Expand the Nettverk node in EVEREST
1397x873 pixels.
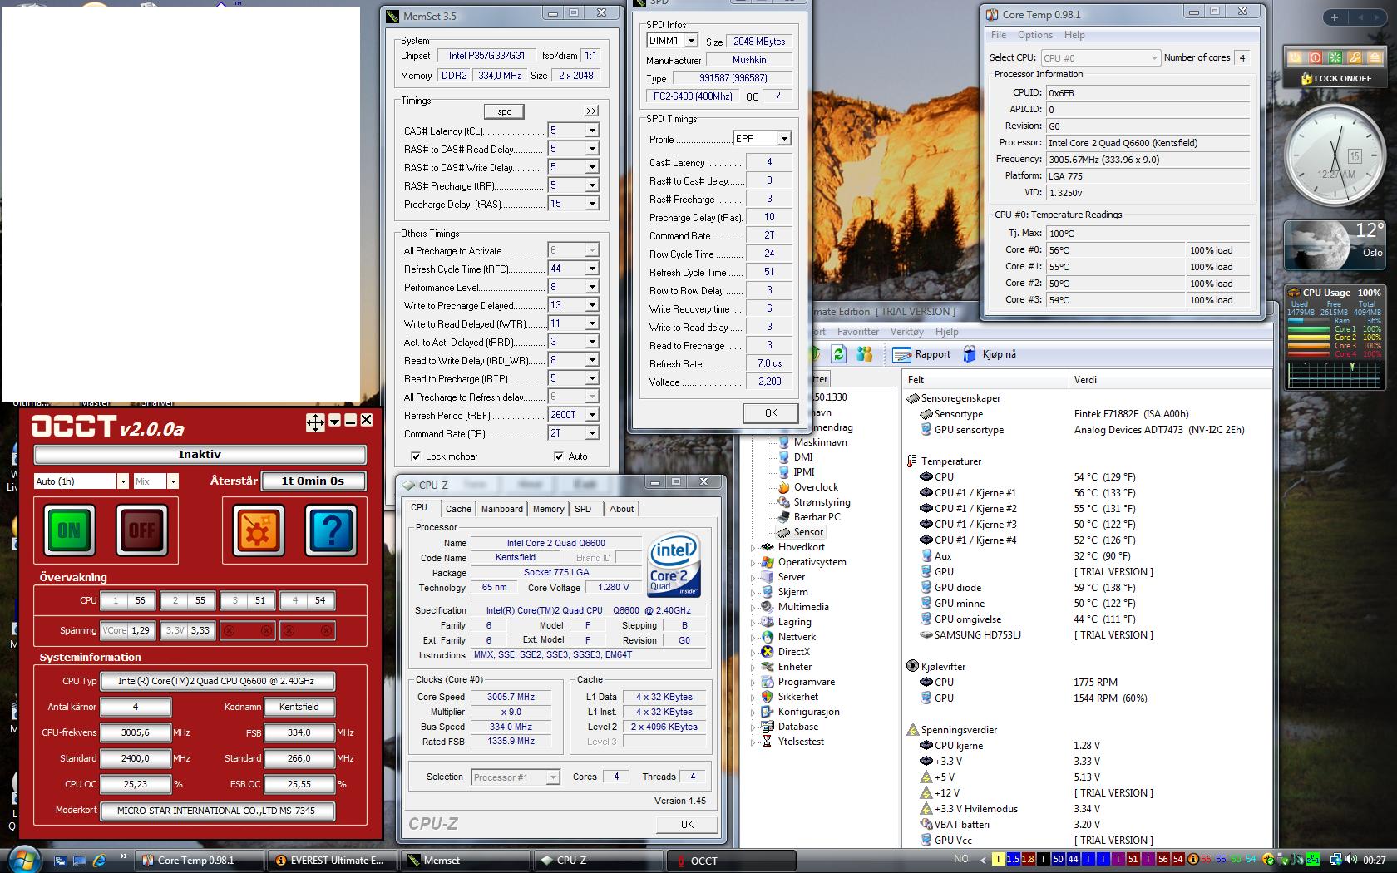coord(753,638)
